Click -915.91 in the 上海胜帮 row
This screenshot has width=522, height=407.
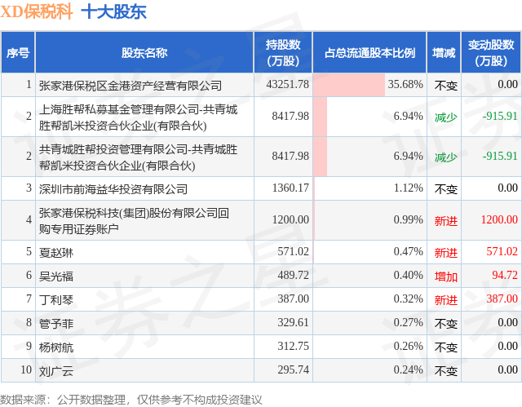(500, 116)
